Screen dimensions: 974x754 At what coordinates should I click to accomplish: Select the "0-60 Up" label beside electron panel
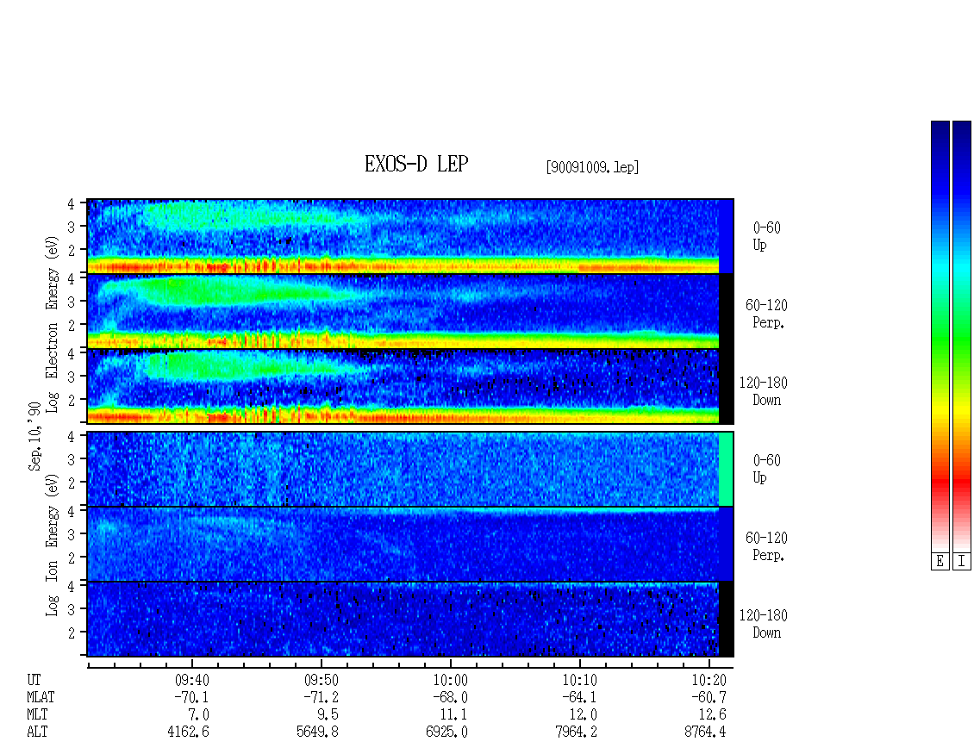(x=766, y=236)
